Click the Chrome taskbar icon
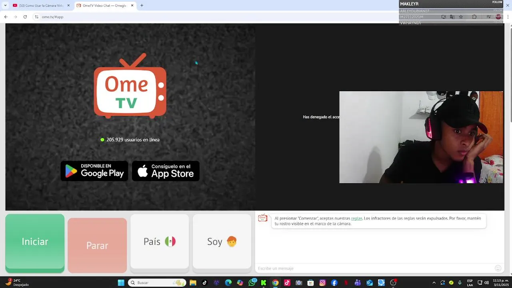Screen dimensions: 512x288 pyautogui.click(x=275, y=283)
